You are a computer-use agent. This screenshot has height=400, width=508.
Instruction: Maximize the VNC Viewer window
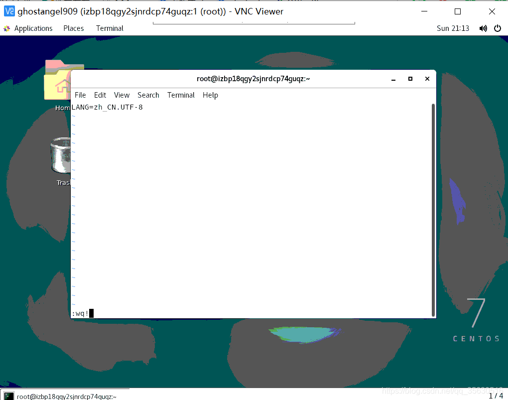coord(458,11)
